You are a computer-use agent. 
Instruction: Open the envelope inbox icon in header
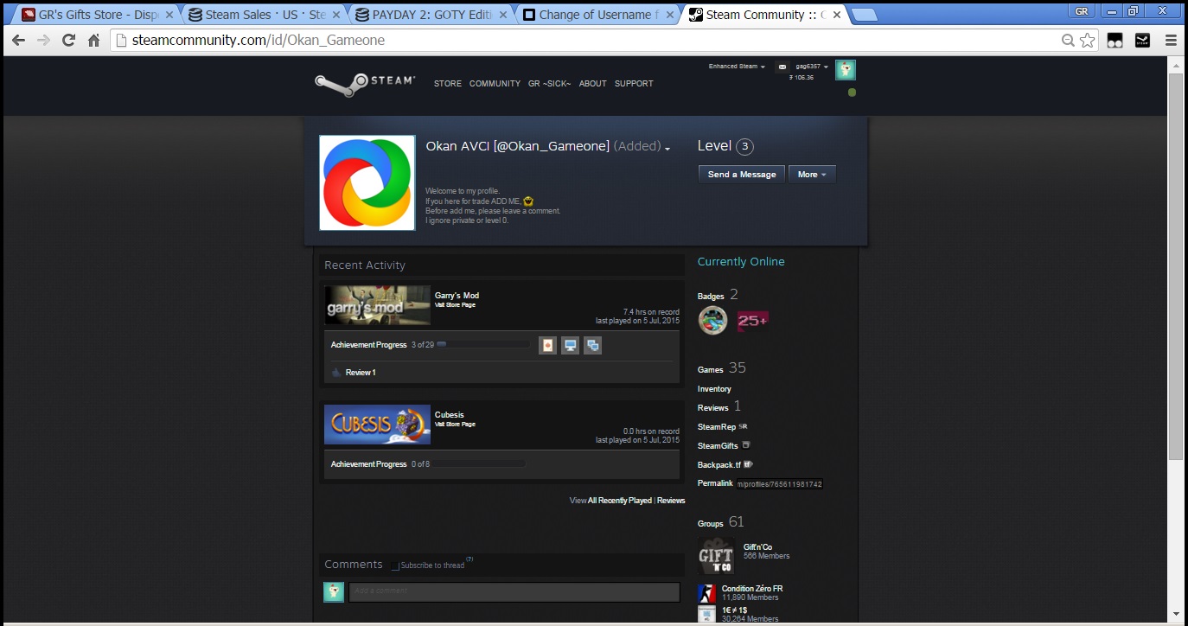click(x=782, y=67)
